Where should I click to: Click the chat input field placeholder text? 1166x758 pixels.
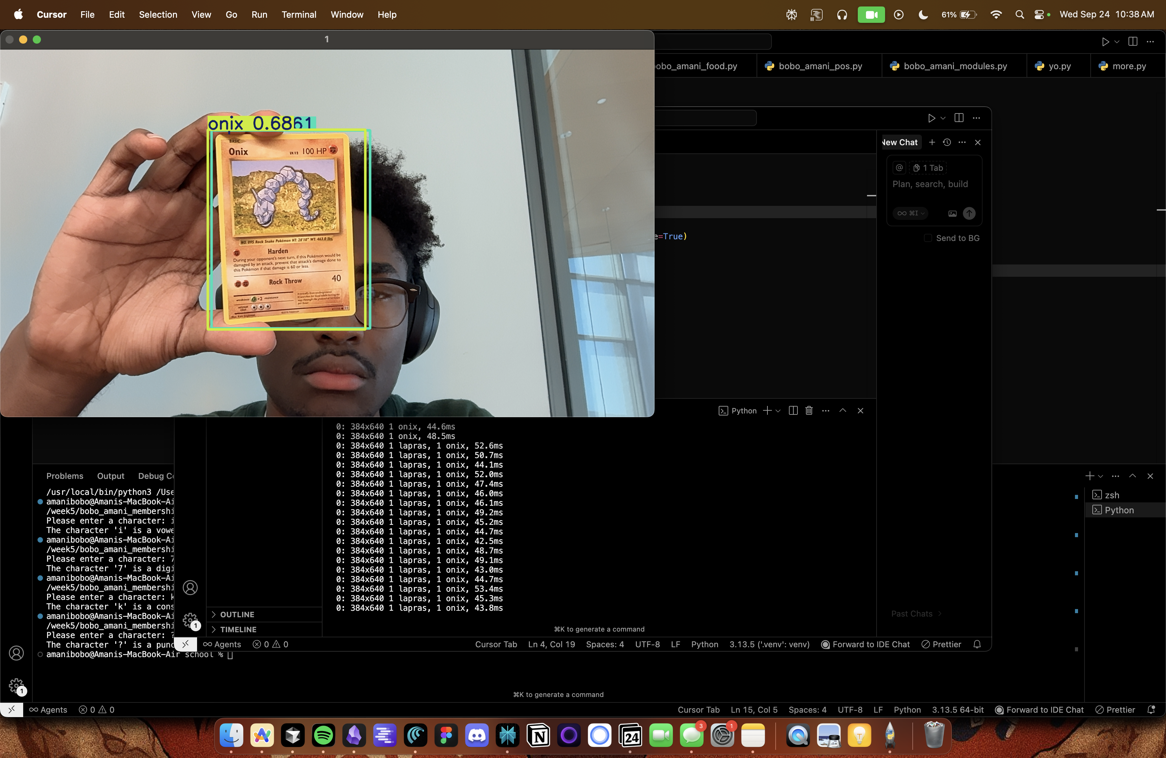click(x=930, y=184)
